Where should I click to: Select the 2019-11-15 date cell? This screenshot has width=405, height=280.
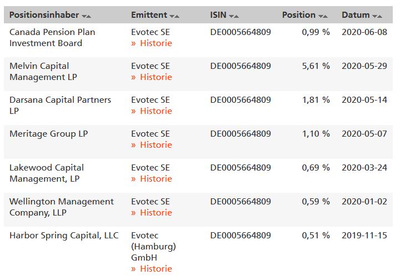[364, 235]
